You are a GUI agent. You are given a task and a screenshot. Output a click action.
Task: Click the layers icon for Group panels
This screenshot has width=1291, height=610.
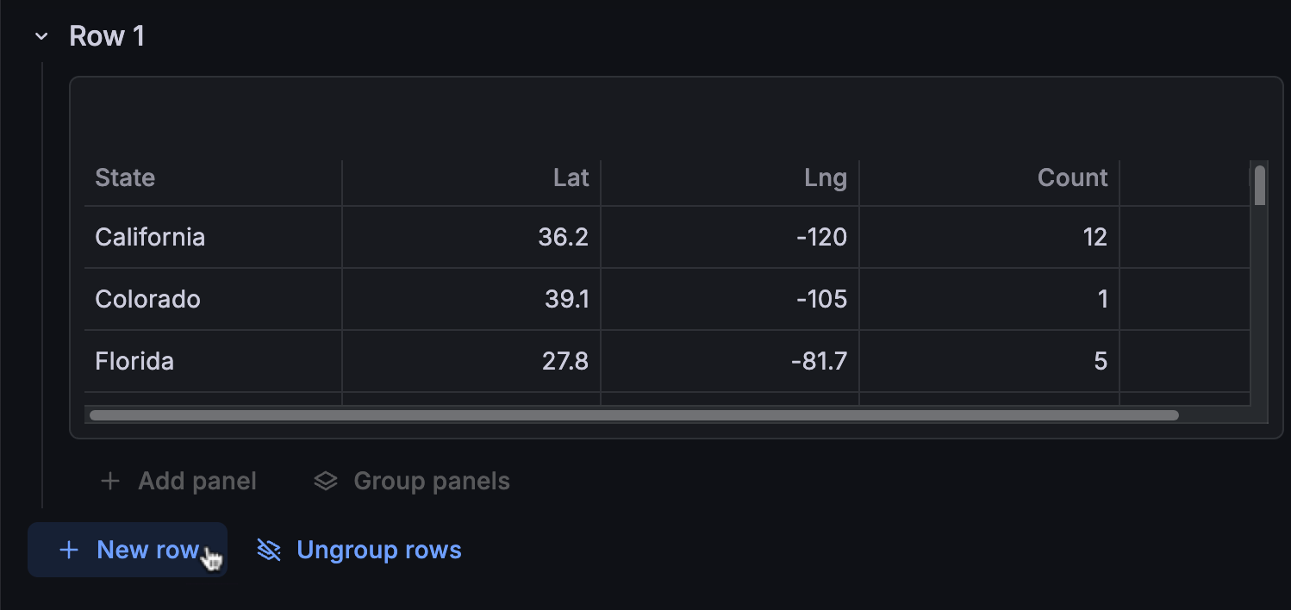point(325,481)
